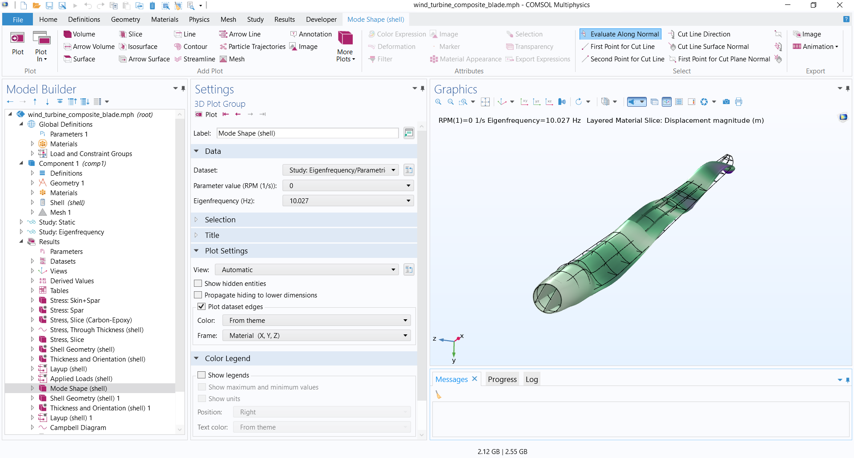Screen dimensions: 854x458
Task: Expand the Campbell Diagram tree node
Action: point(32,427)
